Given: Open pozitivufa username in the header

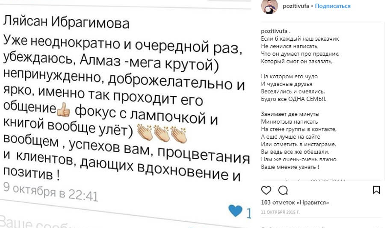Looking at the screenshot, I should pos(296,6).
